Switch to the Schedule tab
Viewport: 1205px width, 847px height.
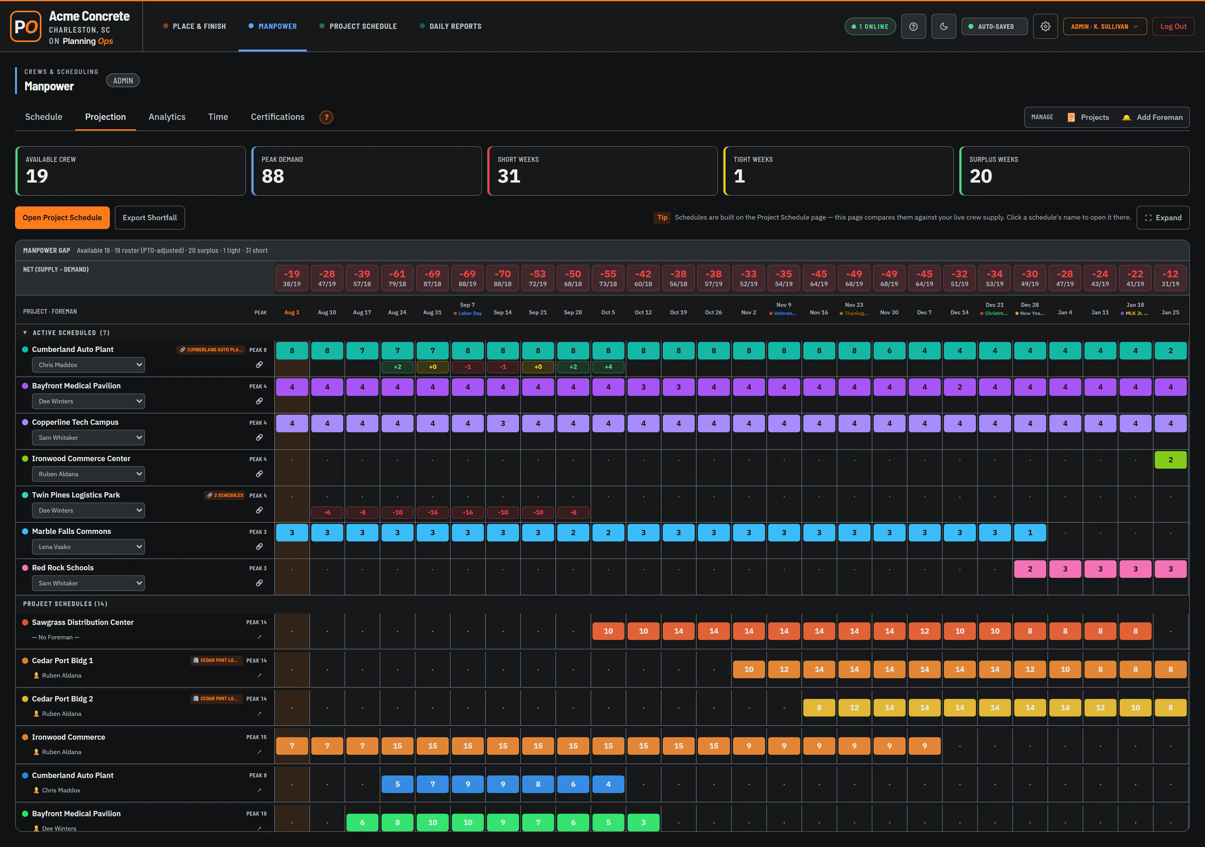point(44,117)
